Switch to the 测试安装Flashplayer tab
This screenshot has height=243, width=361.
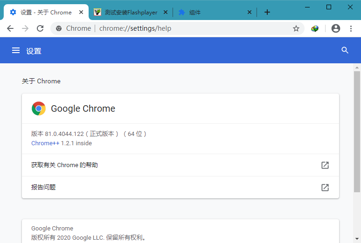(x=131, y=12)
